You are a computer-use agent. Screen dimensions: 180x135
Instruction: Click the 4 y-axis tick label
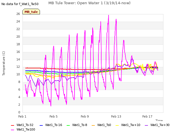19,97
